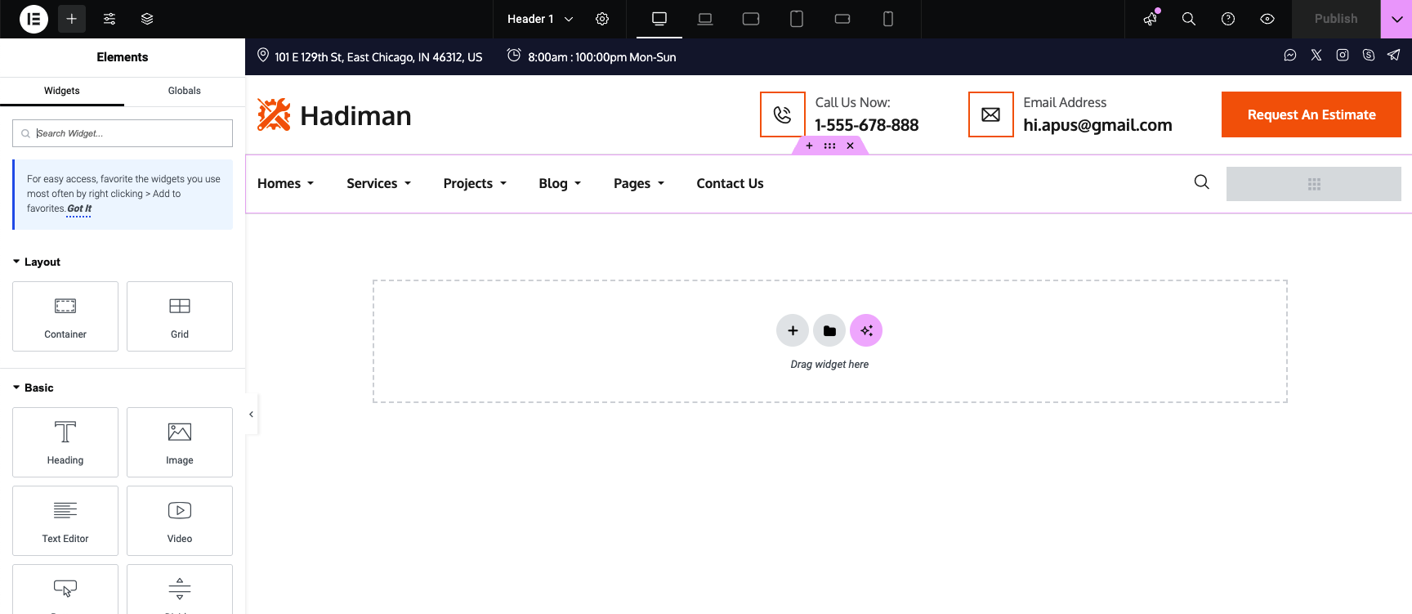1412x614 pixels.
Task: Open Header 1 document settings gear
Action: (x=602, y=19)
